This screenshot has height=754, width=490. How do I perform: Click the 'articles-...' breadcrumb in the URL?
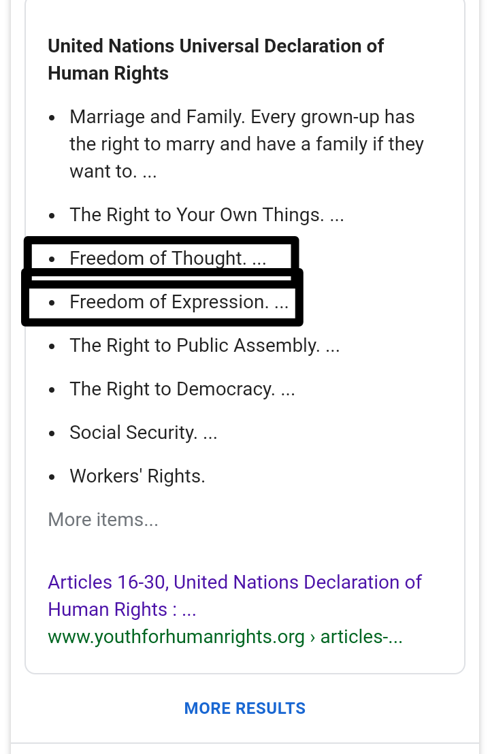[x=361, y=636]
